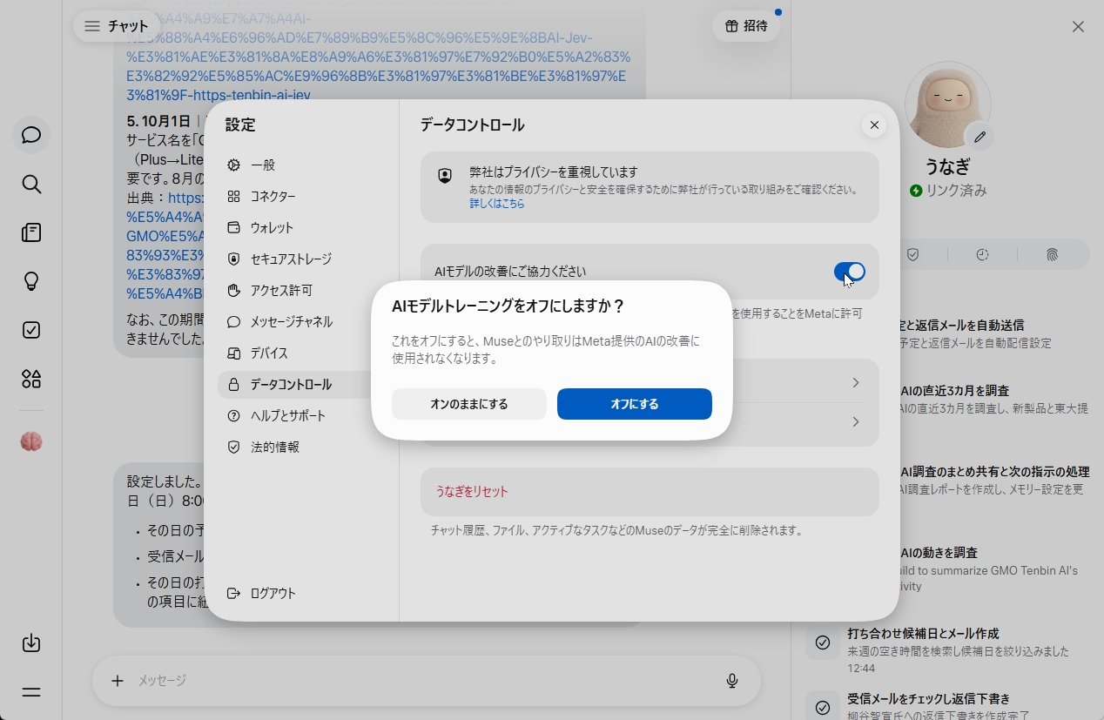
Task: Close the right profile panel
Action: click(x=1078, y=27)
